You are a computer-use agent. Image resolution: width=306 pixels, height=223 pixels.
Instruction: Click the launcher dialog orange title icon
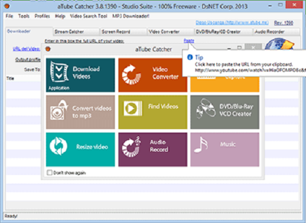tap(48, 49)
